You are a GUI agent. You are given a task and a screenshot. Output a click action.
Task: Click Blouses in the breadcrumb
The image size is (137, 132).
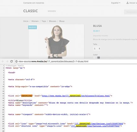53,21
